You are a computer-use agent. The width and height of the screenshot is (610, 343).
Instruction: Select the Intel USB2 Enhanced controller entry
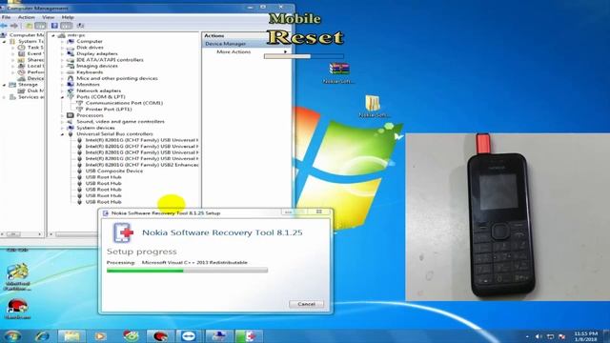pyautogui.click(x=142, y=165)
